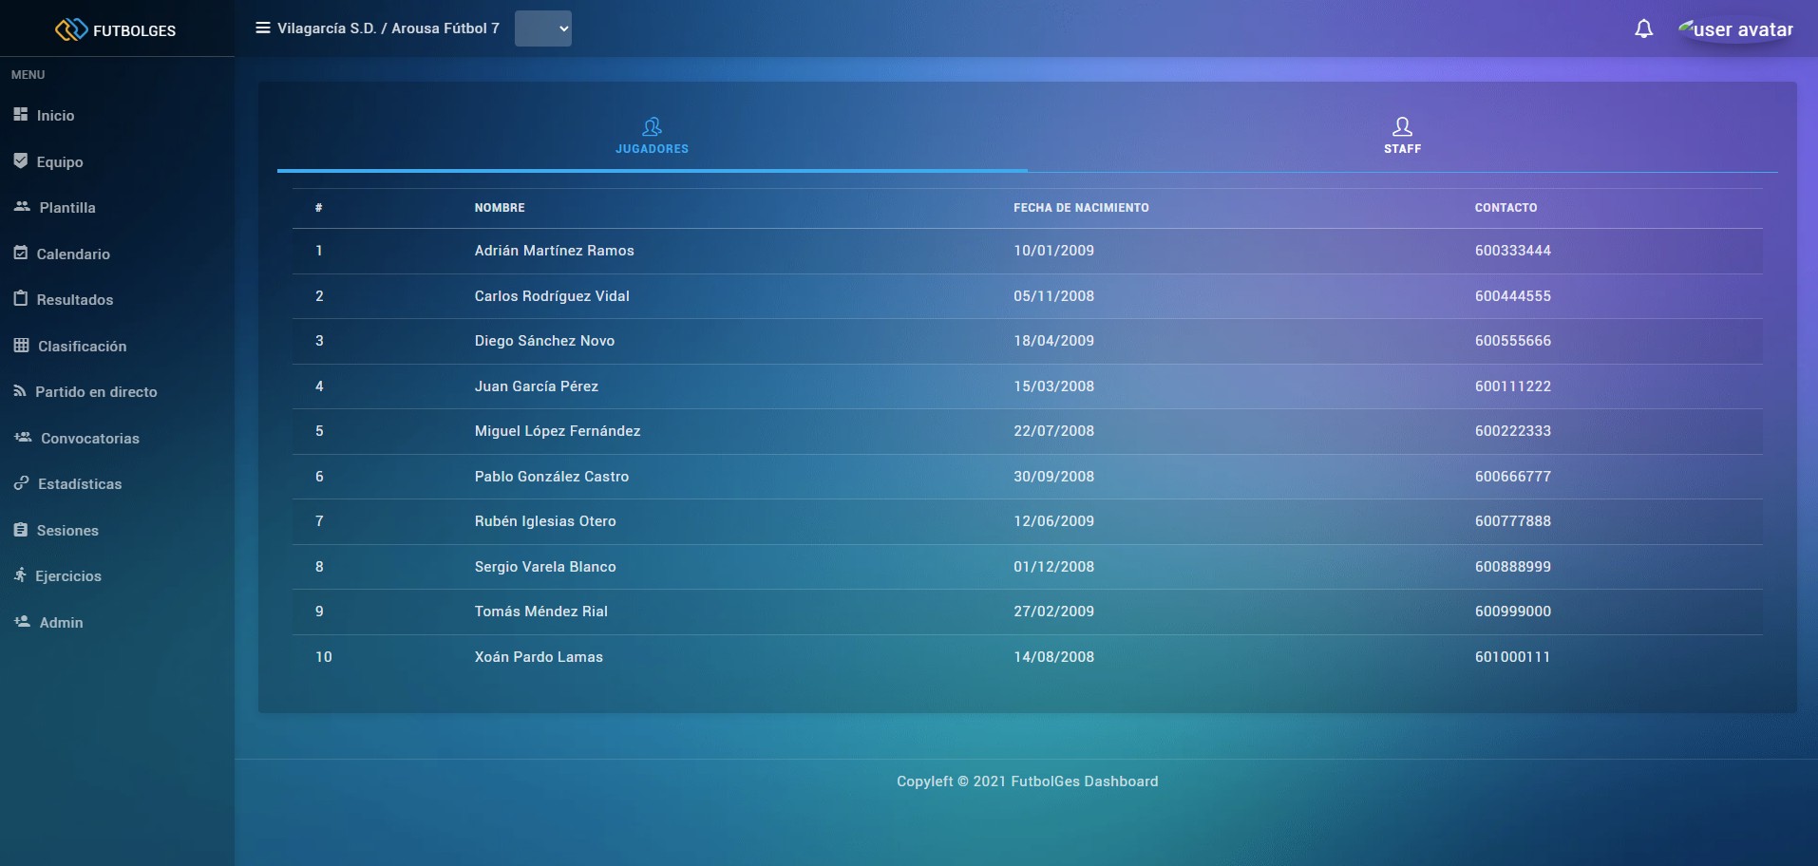Click contact number 601000111

(1512, 657)
